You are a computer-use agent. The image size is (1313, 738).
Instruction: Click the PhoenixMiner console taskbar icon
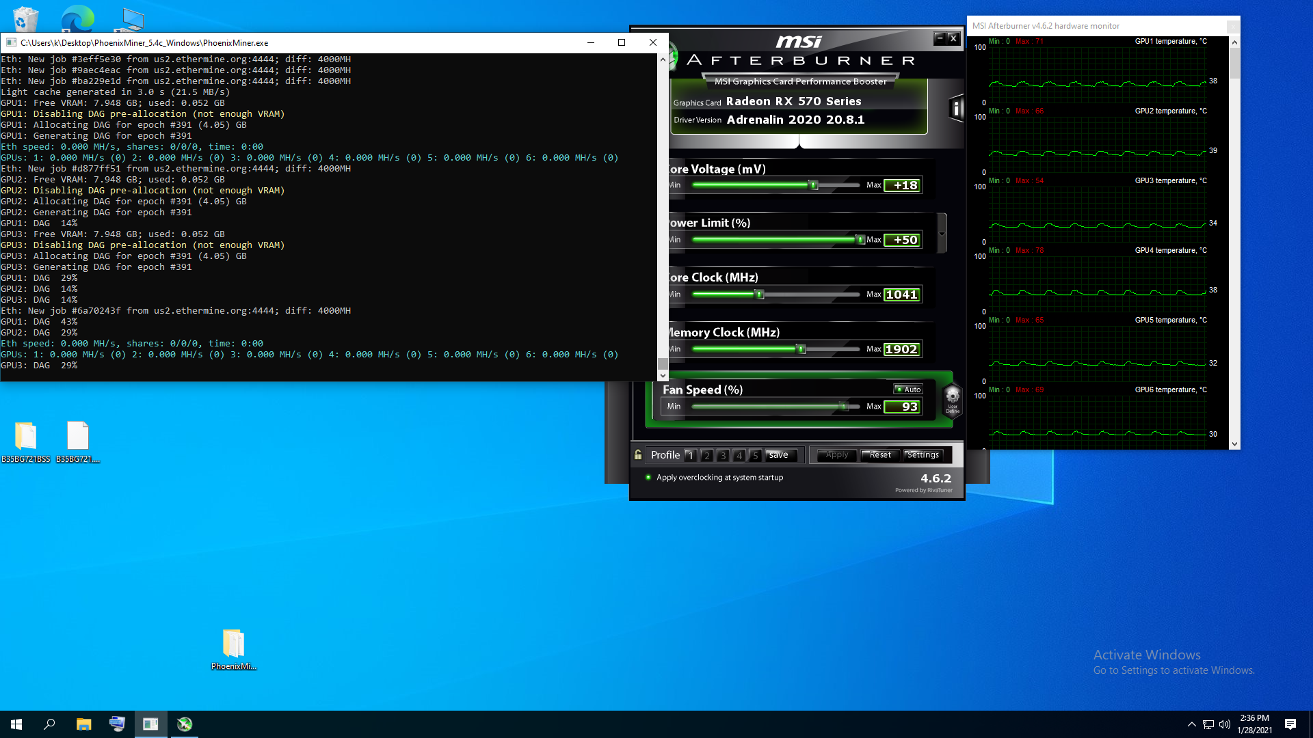(x=150, y=724)
